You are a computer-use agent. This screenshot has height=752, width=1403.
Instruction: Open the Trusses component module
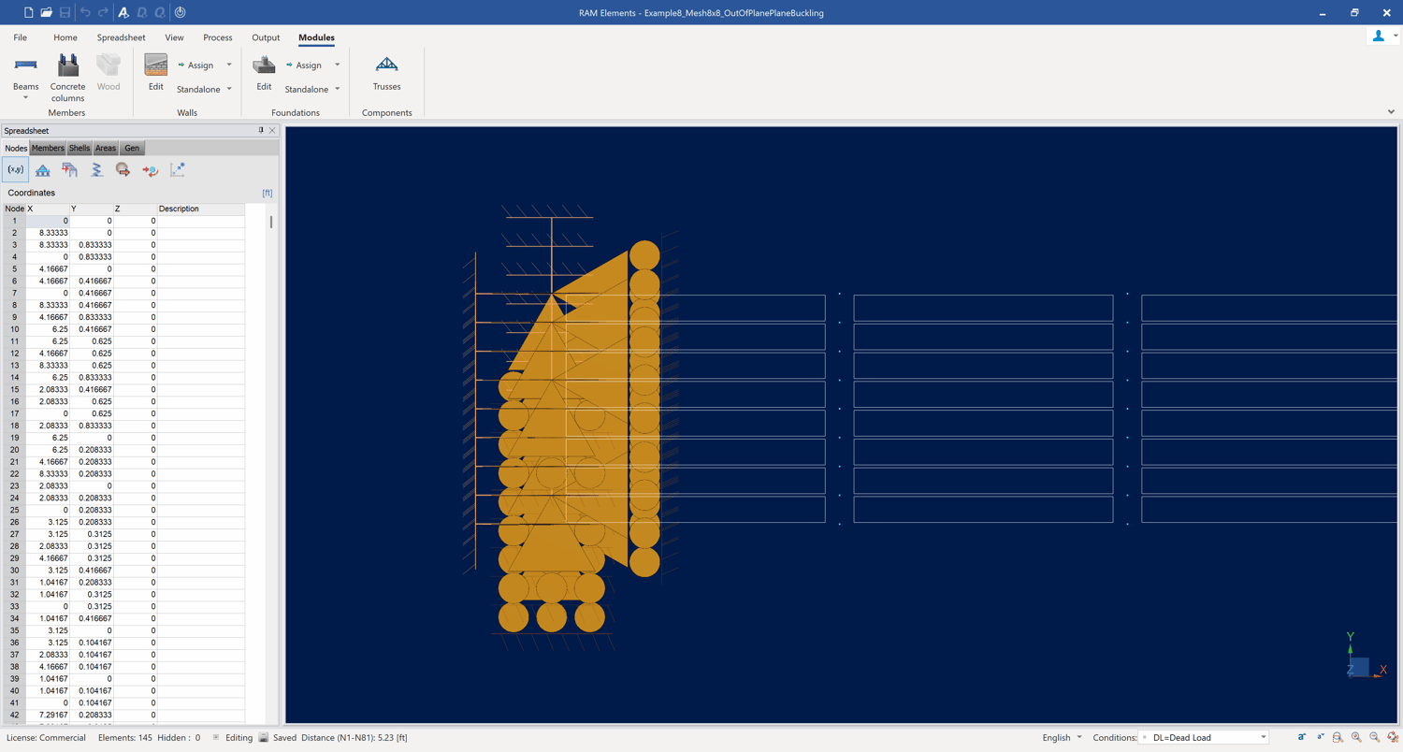point(386,72)
